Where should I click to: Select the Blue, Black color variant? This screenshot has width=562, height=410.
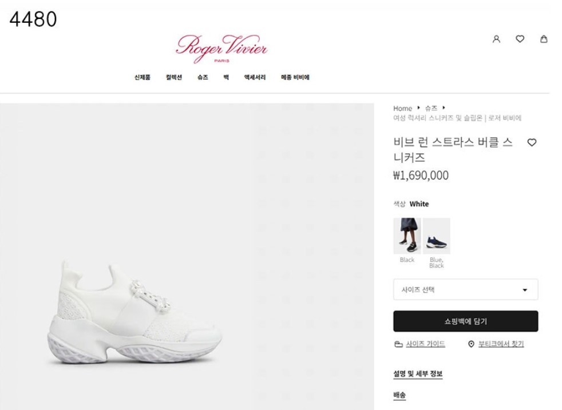[436, 236]
